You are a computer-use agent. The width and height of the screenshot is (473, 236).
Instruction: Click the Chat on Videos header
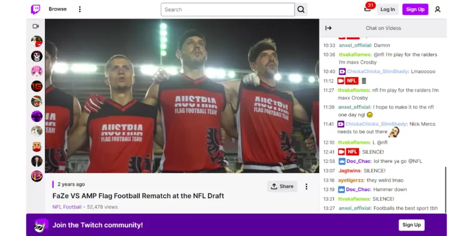click(x=383, y=28)
